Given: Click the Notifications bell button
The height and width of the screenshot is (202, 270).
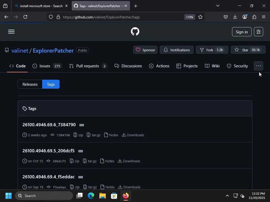Looking at the screenshot, I should (176, 50).
